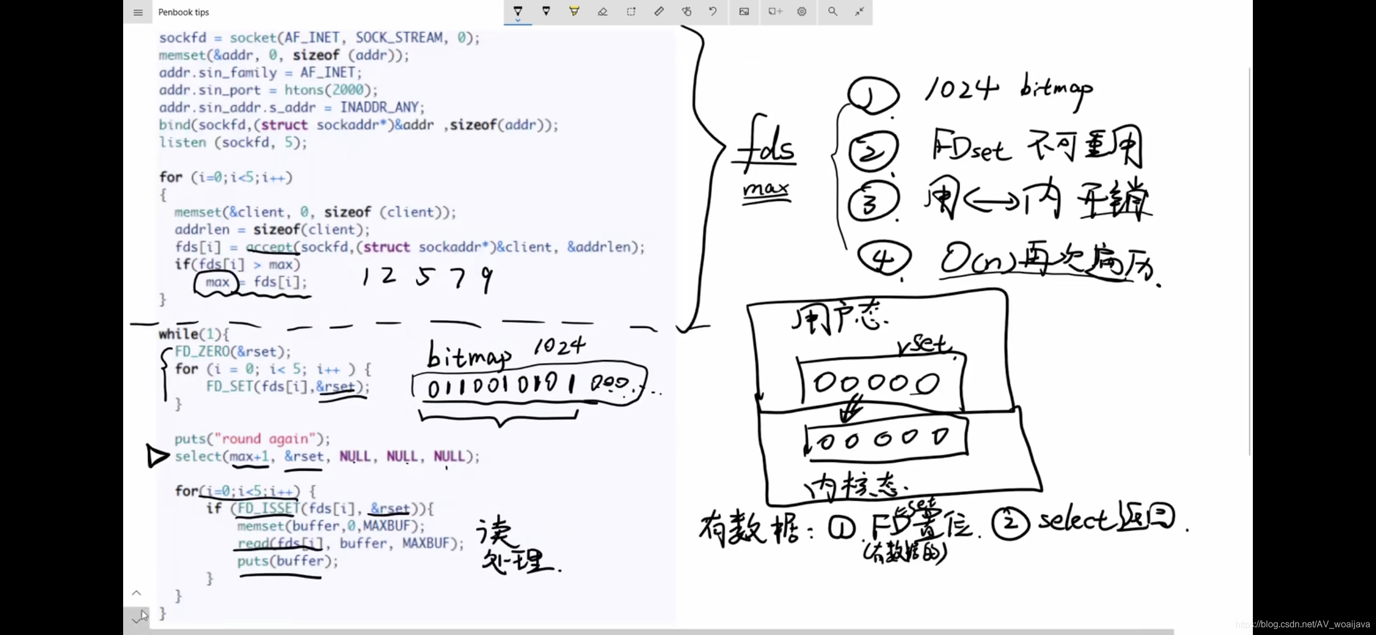Expand the selected pen's options chevron

coord(517,21)
